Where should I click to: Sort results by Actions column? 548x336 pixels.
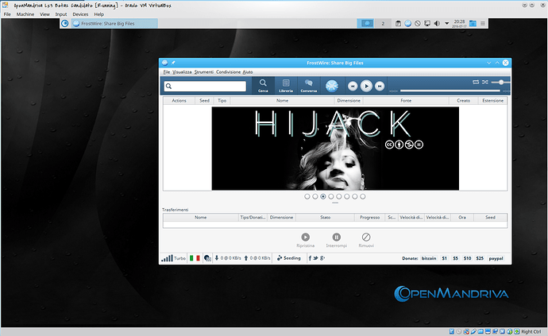[179, 101]
